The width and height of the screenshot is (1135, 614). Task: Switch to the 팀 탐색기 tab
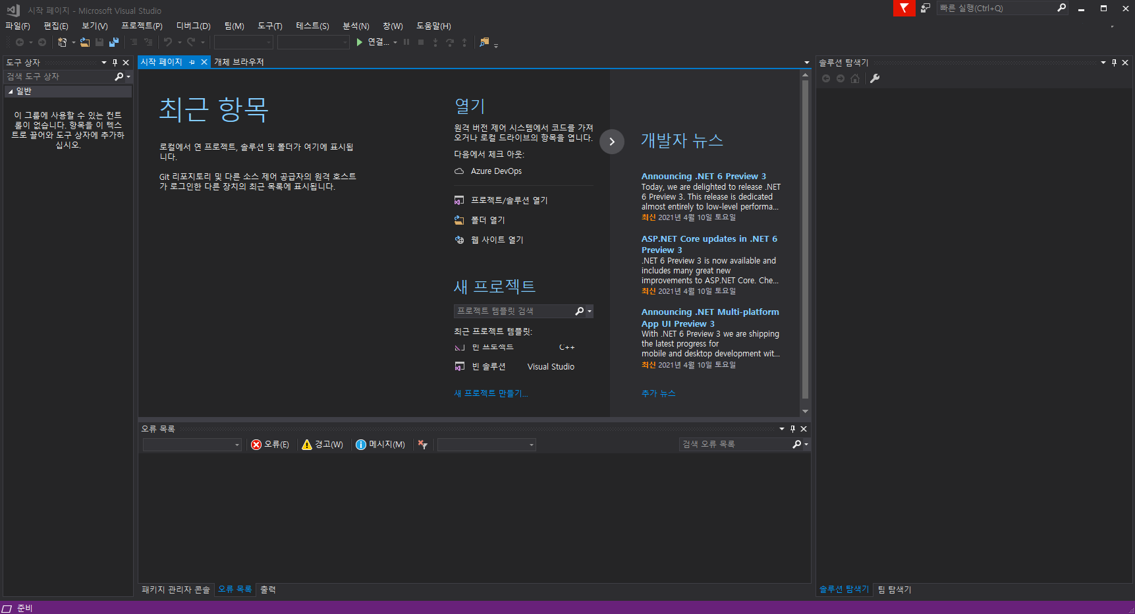(895, 590)
